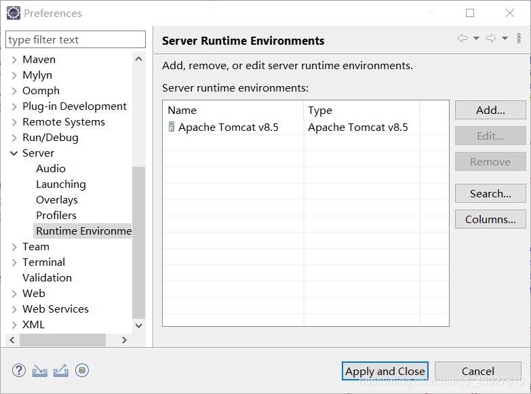The height and width of the screenshot is (394, 531).
Task: Select the Profilers preference page
Action: point(56,216)
